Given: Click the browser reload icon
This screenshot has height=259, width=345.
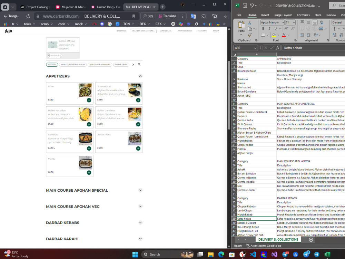Looking at the screenshot, I should [x=28, y=16].
